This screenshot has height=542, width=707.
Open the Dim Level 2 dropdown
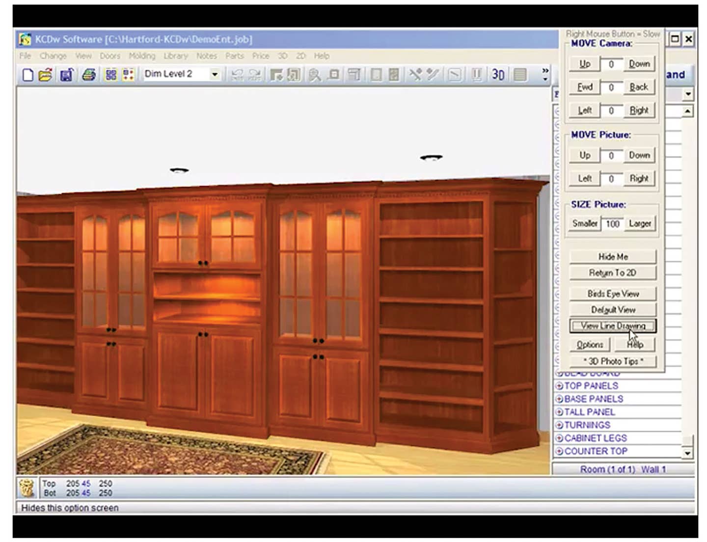point(215,74)
